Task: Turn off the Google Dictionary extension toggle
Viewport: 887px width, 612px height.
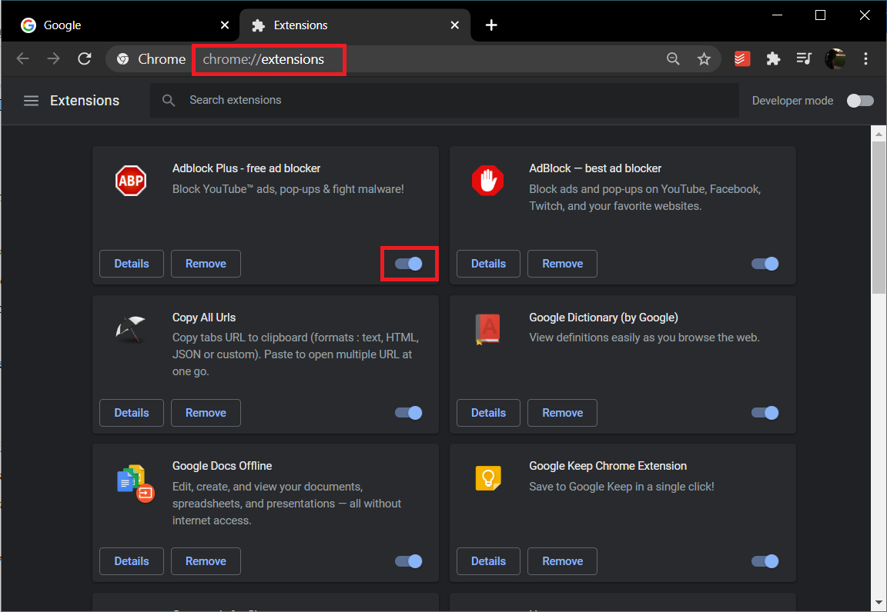Action: 765,413
